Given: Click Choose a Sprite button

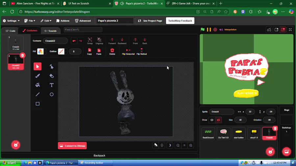Looking at the screenshot, I should click(270, 152).
